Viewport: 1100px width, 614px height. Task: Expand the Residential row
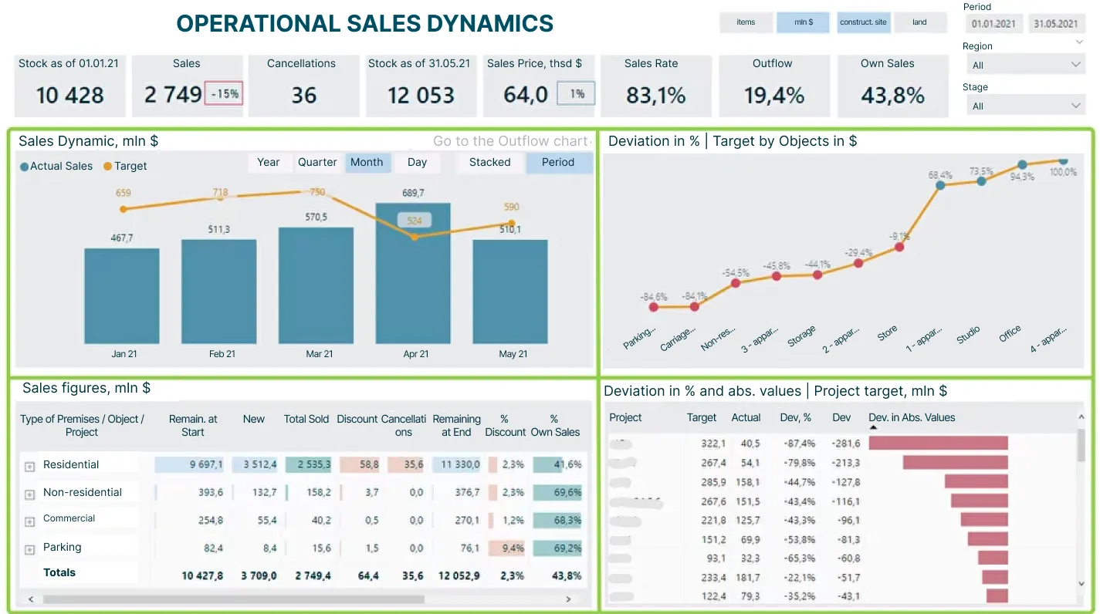point(30,466)
